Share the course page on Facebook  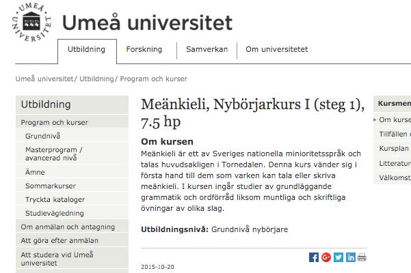[x=314, y=257]
